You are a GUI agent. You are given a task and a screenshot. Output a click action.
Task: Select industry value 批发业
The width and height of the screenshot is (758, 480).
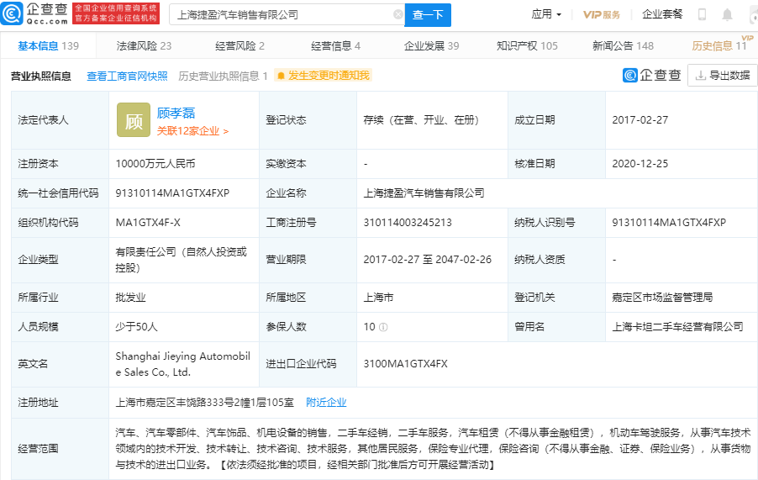click(x=130, y=298)
